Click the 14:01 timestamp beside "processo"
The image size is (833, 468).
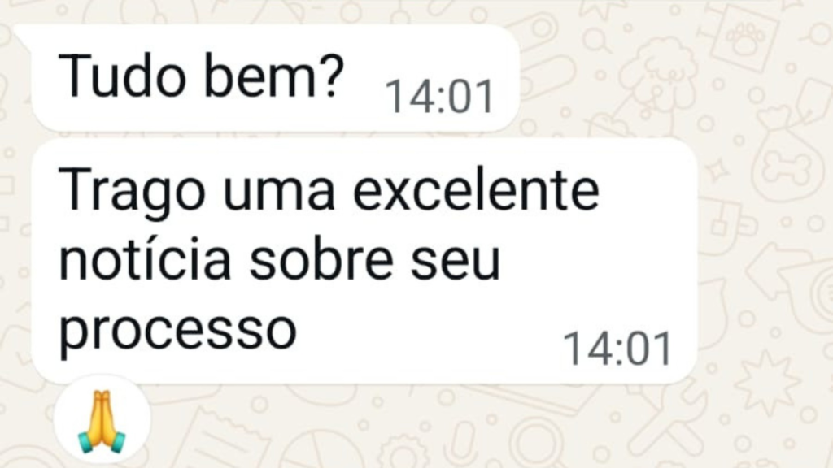pyautogui.click(x=617, y=349)
